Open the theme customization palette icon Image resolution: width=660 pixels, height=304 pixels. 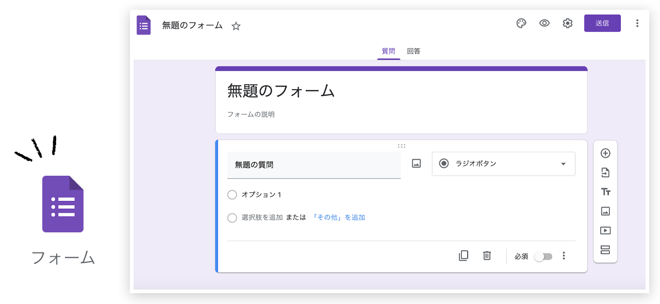click(x=521, y=23)
